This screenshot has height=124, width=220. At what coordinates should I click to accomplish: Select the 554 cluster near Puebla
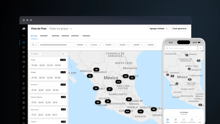[x=127, y=111]
